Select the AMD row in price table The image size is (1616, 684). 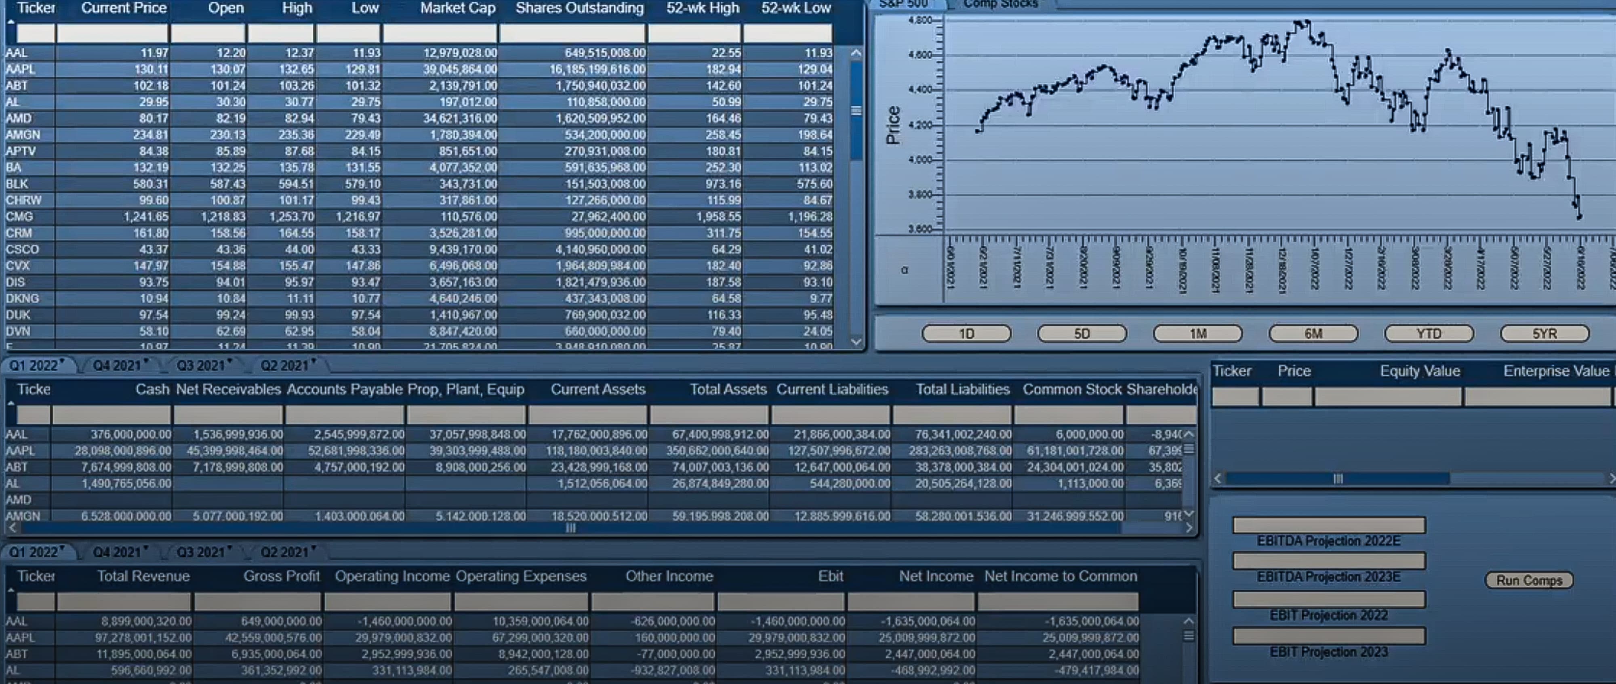tap(419, 118)
